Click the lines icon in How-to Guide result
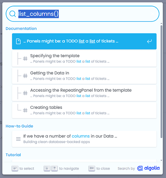166x178 pixels. pos(18,139)
